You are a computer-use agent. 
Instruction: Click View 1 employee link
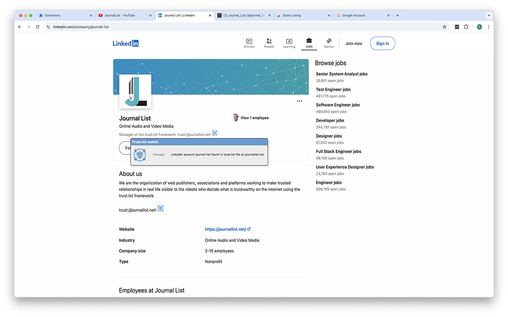pos(254,118)
